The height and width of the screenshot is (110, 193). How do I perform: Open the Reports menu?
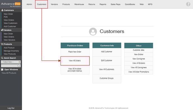(x=103, y=4)
